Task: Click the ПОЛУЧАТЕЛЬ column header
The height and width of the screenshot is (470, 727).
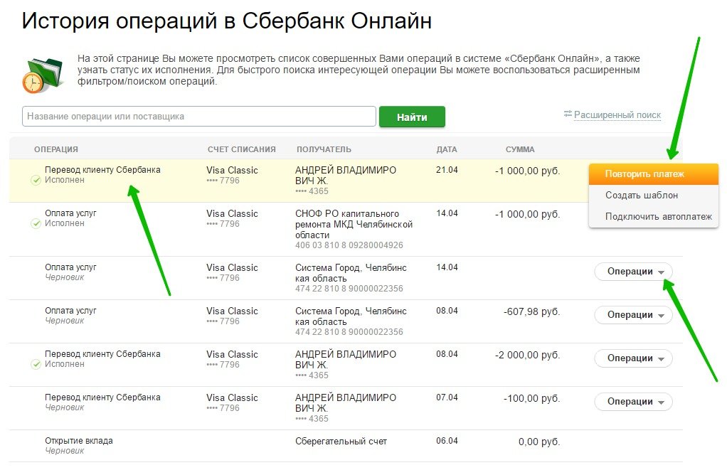Action: click(x=324, y=150)
